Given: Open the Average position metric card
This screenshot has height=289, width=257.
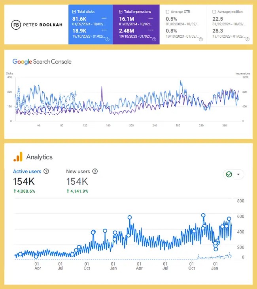Looking at the screenshot, I should click(230, 25).
